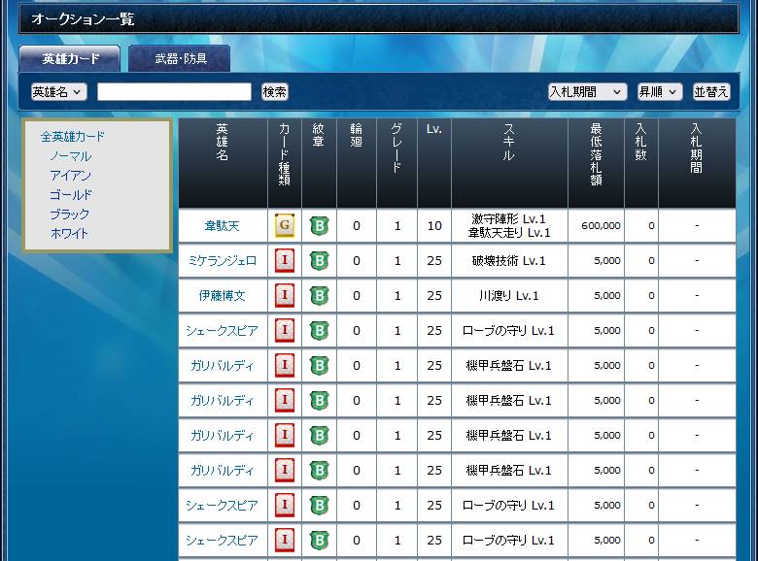Image resolution: width=758 pixels, height=561 pixels.
Task: Click the カード種類 column header
Action: tap(285, 163)
